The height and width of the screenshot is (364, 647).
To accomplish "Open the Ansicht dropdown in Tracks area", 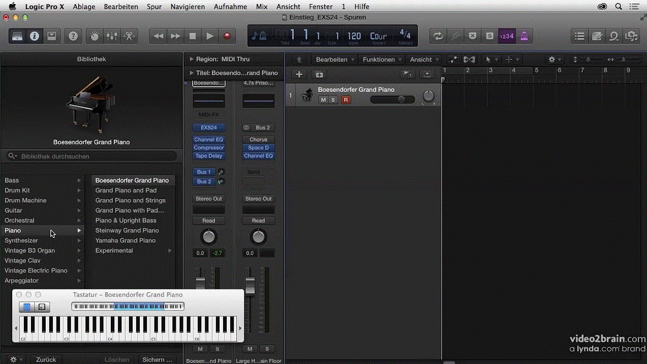I will click(x=424, y=59).
